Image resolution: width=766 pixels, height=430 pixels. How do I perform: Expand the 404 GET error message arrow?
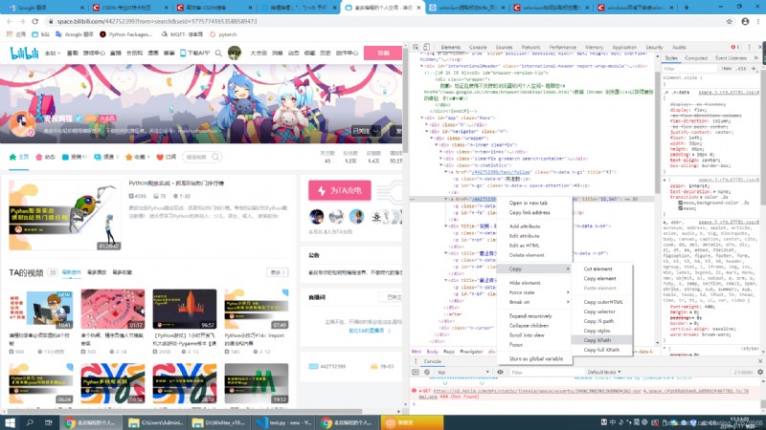point(420,391)
